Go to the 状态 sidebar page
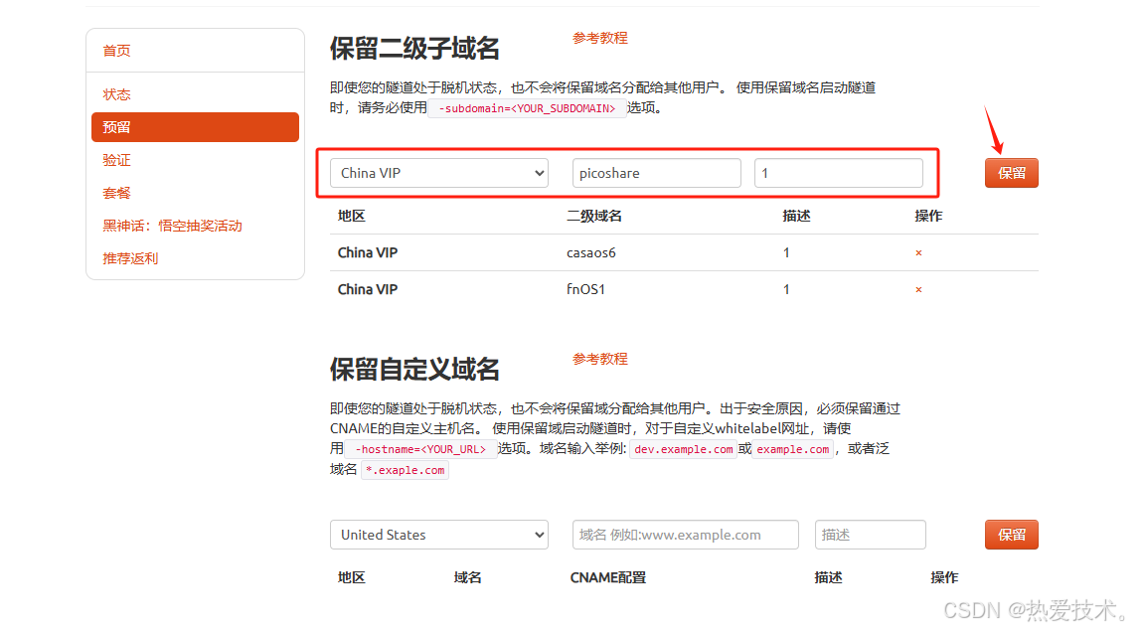This screenshot has height=630, width=1143. point(116,94)
